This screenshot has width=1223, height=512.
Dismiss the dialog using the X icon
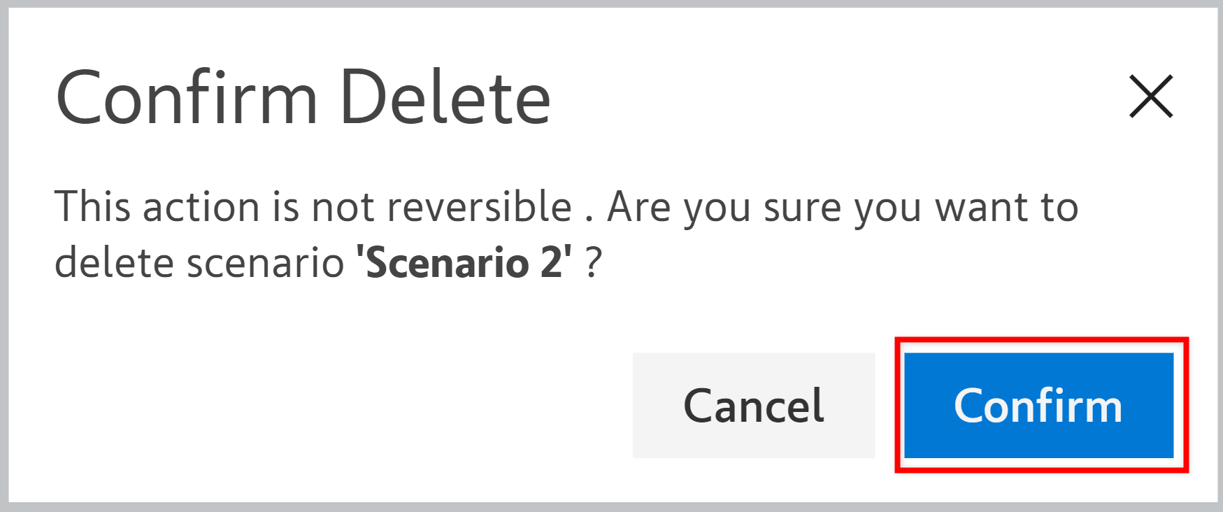(x=1150, y=97)
